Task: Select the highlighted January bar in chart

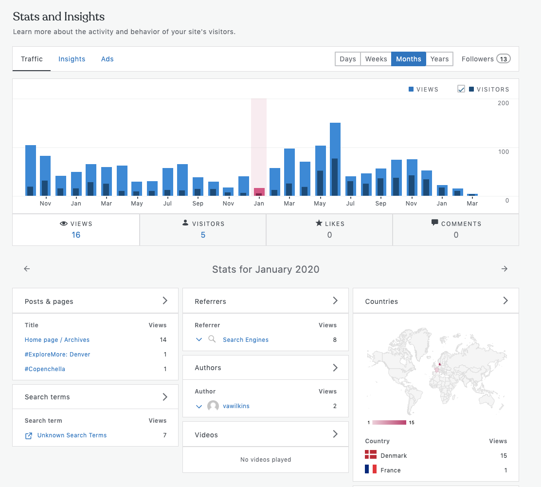Action: (259, 192)
